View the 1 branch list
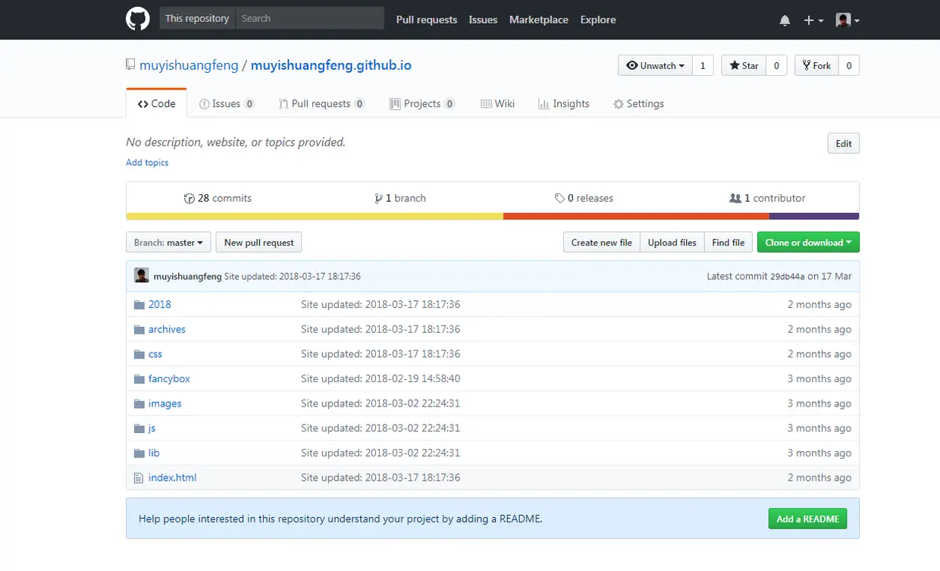 (400, 198)
